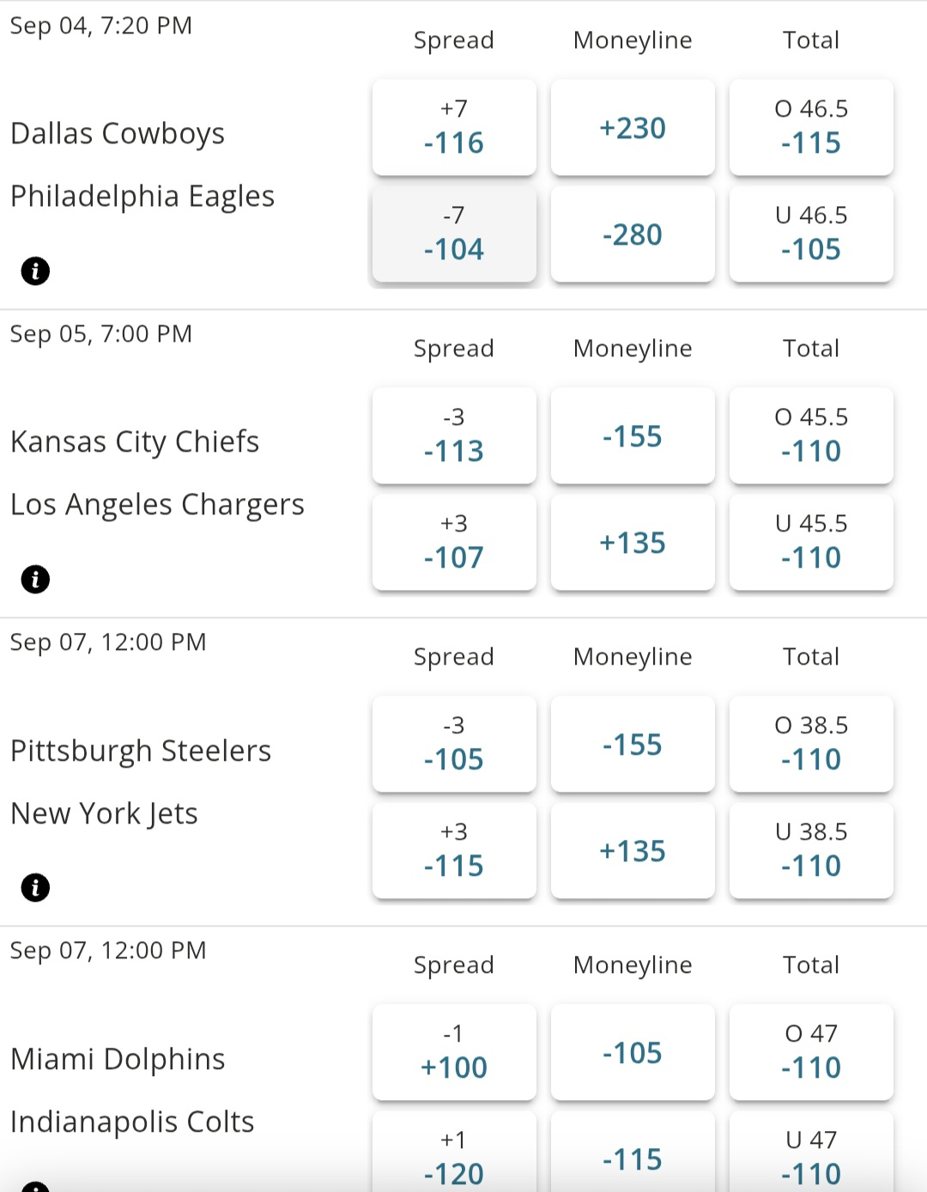Image resolution: width=927 pixels, height=1192 pixels.
Task: Pick Miami Dolphins moneyline -105
Action: [633, 1052]
